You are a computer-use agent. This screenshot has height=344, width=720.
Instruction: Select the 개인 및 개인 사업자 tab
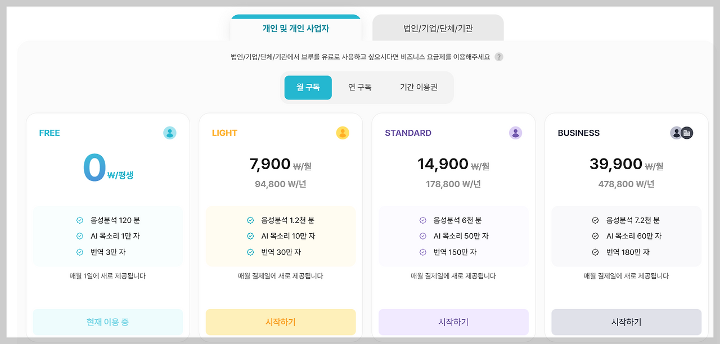click(295, 27)
